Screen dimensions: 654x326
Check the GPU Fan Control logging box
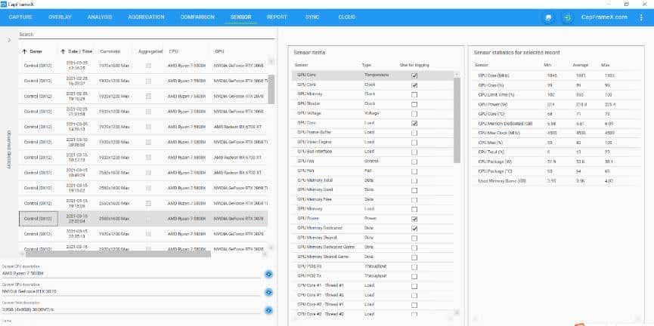[414, 162]
